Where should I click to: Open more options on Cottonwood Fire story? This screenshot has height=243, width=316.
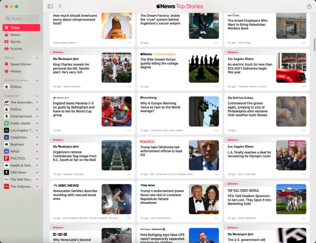(x=303, y=131)
